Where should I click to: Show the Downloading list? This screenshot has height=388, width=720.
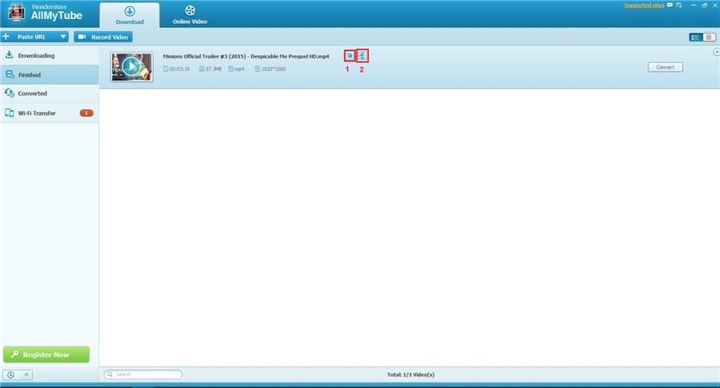click(49, 55)
